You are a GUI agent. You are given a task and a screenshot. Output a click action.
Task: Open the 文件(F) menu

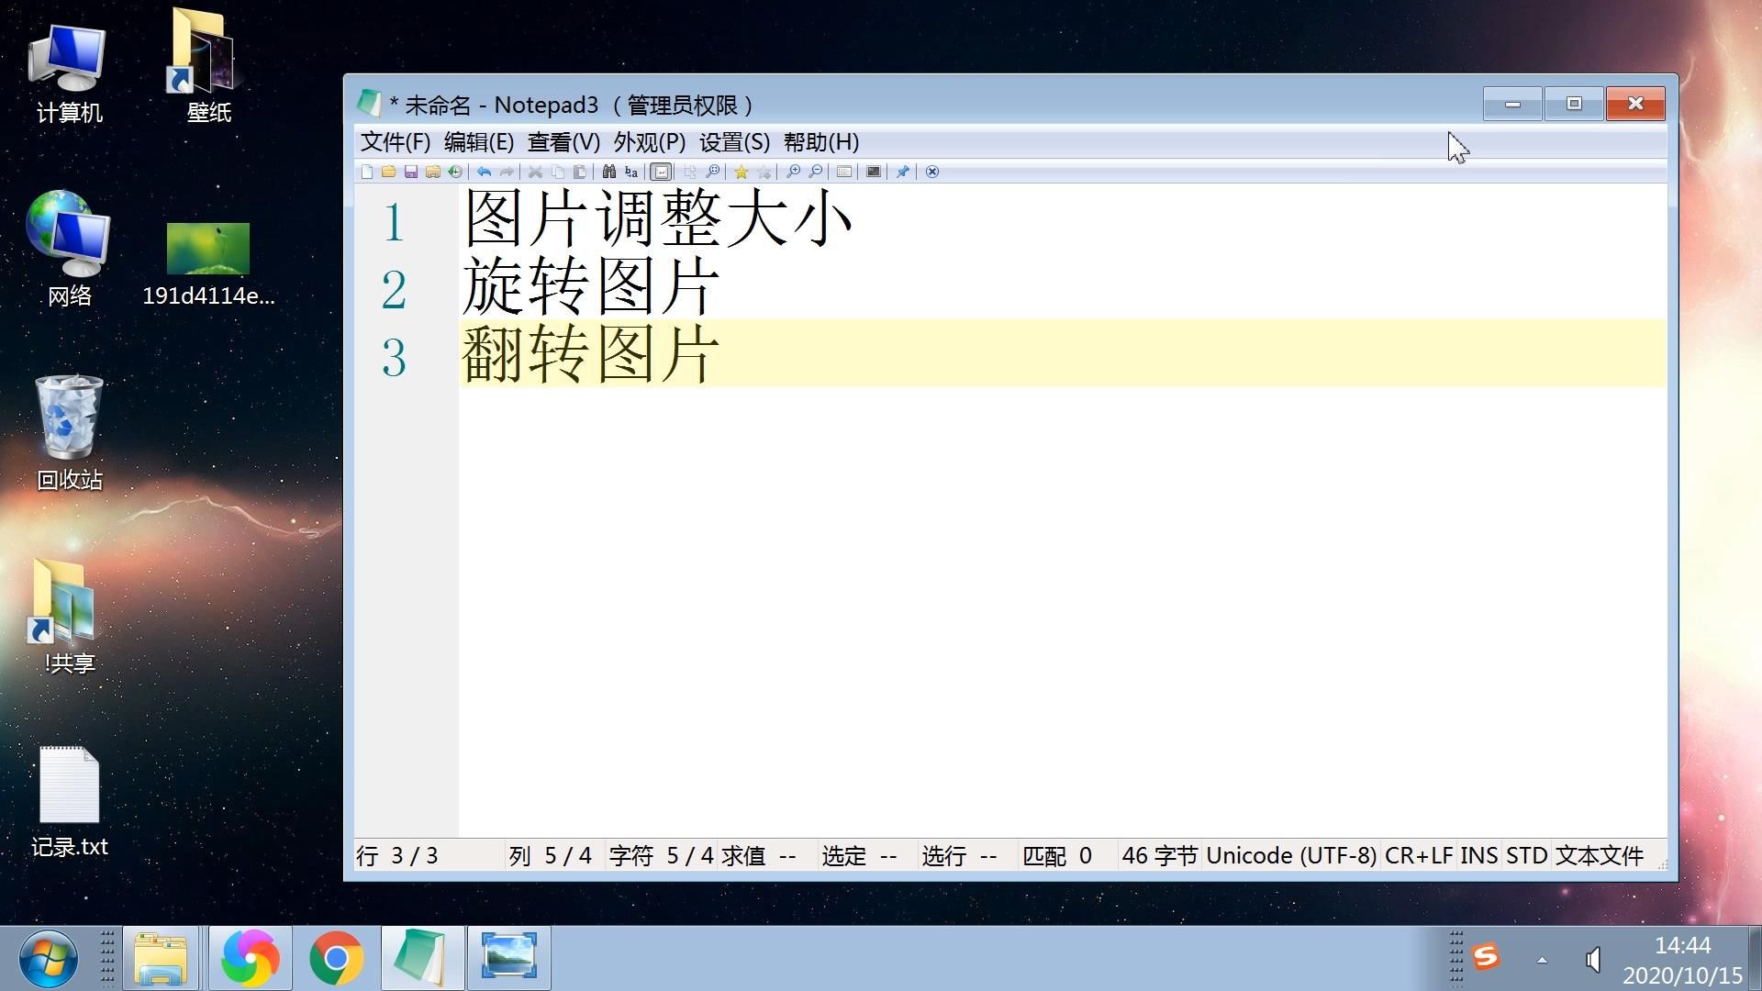click(395, 142)
